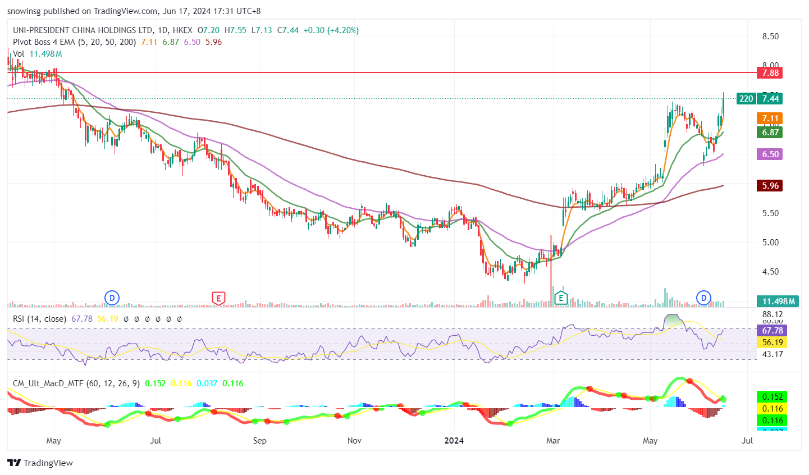This screenshot has width=809, height=475.
Task: Click the Pivot Boss 4 EMA legend
Action: [x=74, y=42]
